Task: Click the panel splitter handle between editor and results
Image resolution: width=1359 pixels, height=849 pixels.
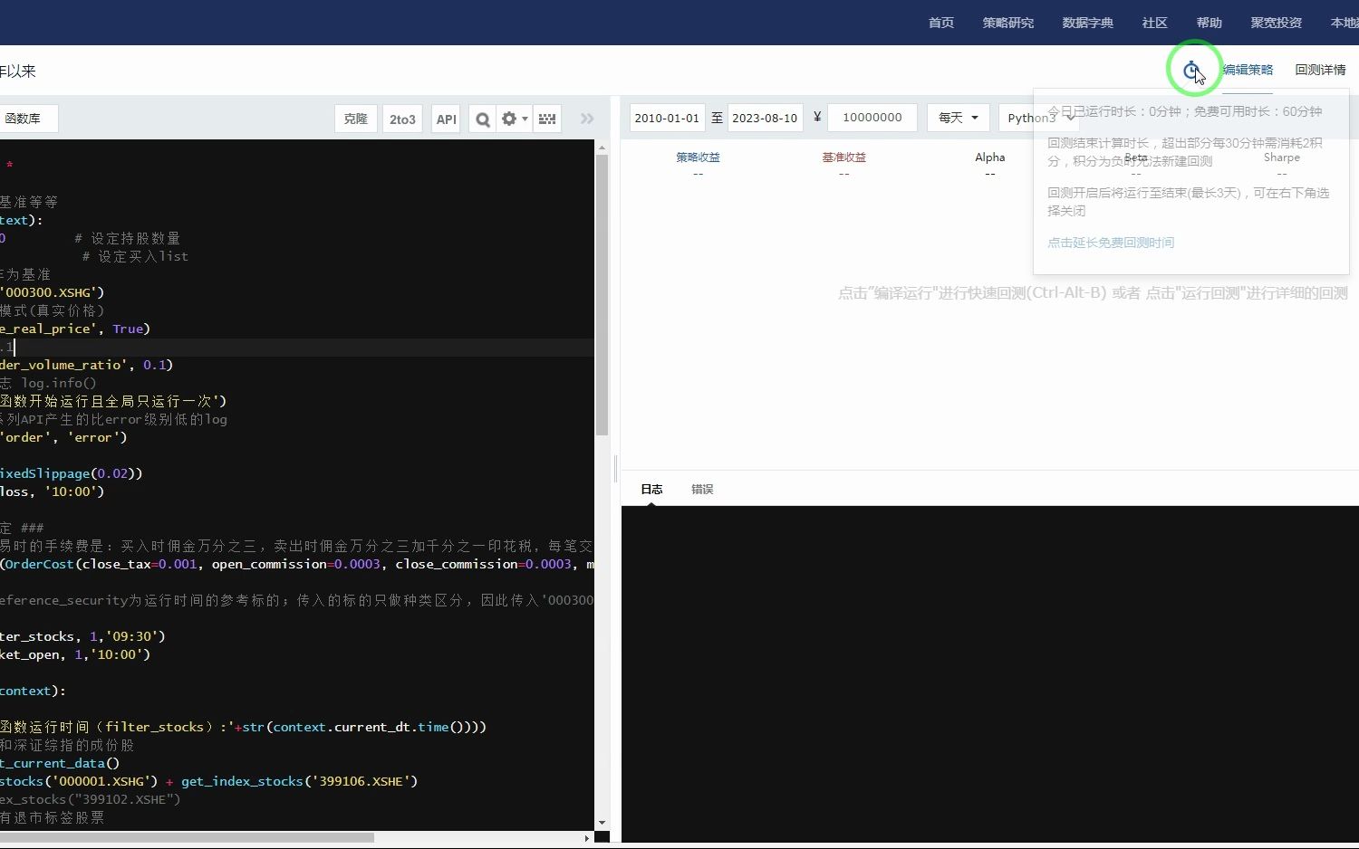Action: click(615, 468)
